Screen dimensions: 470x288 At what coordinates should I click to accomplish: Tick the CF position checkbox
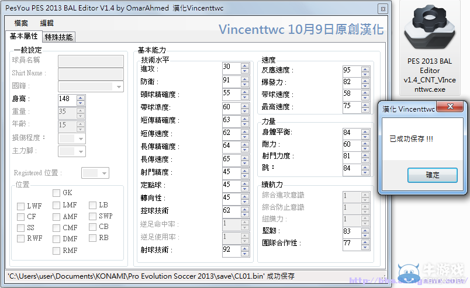click(x=20, y=217)
